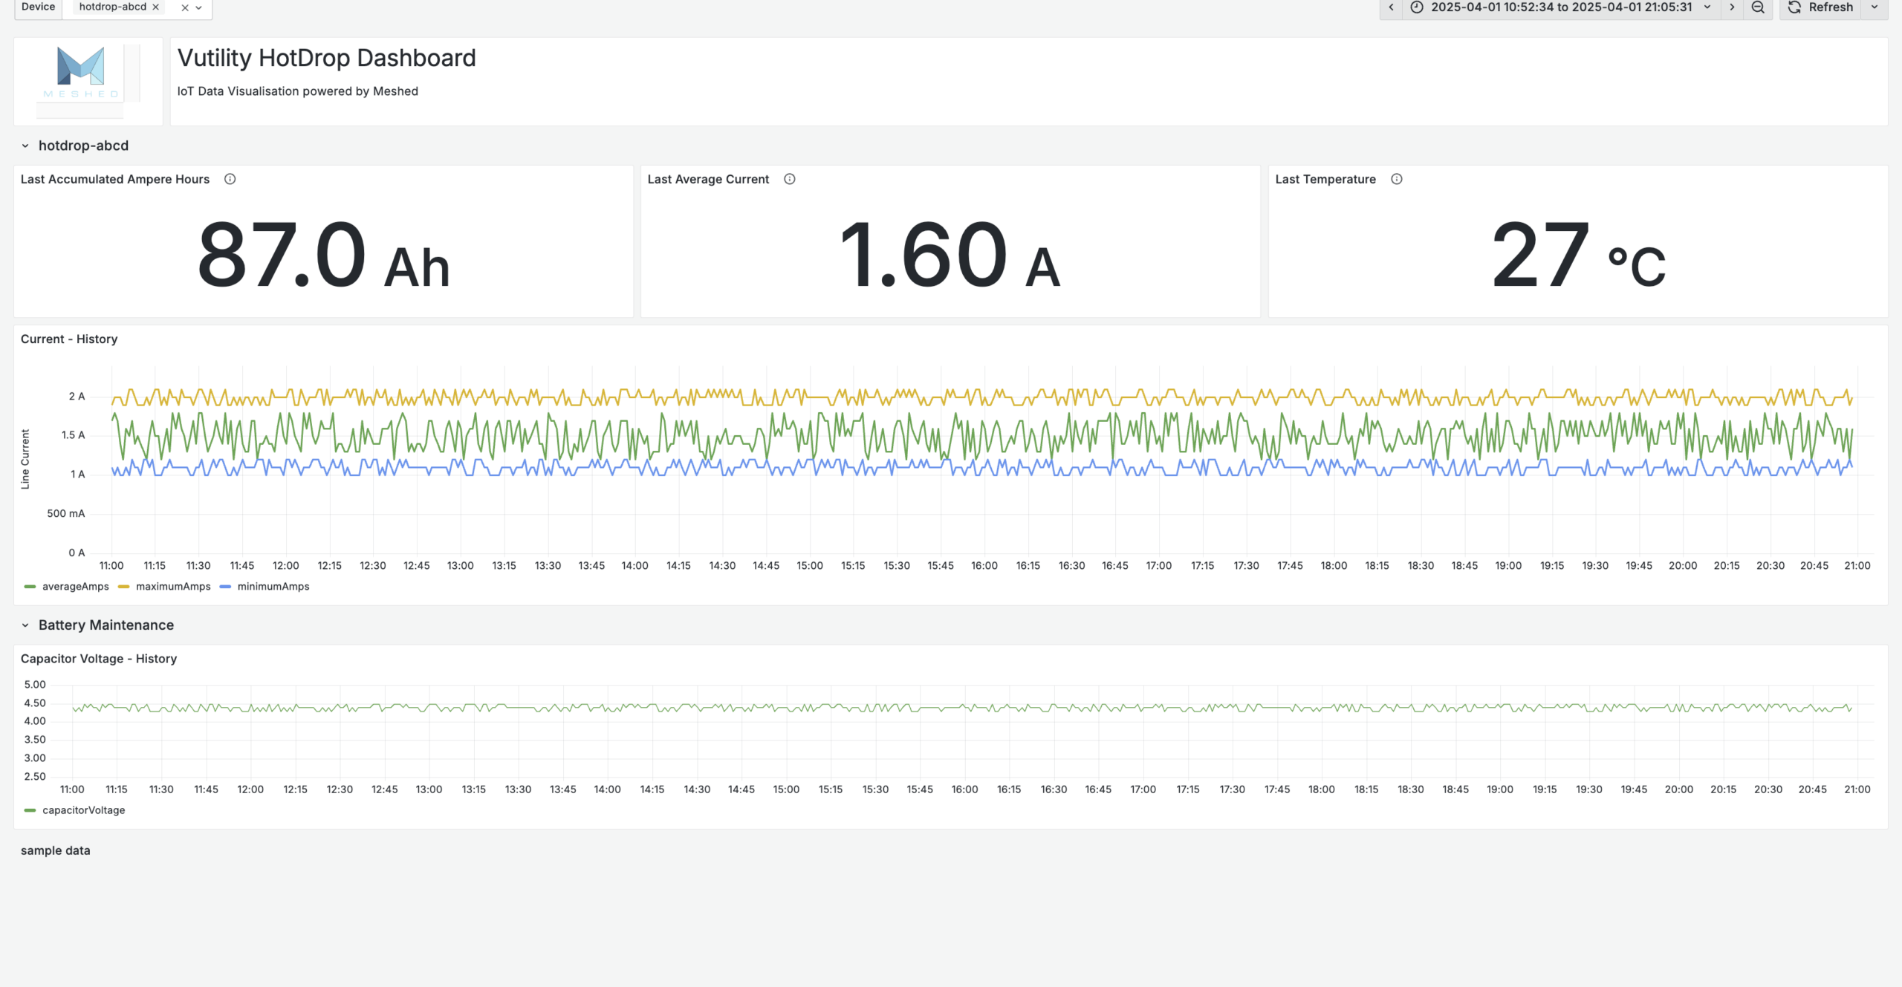Collapse the Battery Maintenance row
This screenshot has width=1902, height=987.
pos(25,625)
